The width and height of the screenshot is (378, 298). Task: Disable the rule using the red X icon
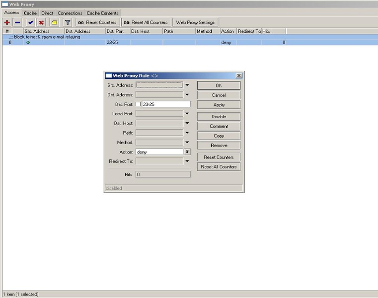pyautogui.click(x=41, y=23)
